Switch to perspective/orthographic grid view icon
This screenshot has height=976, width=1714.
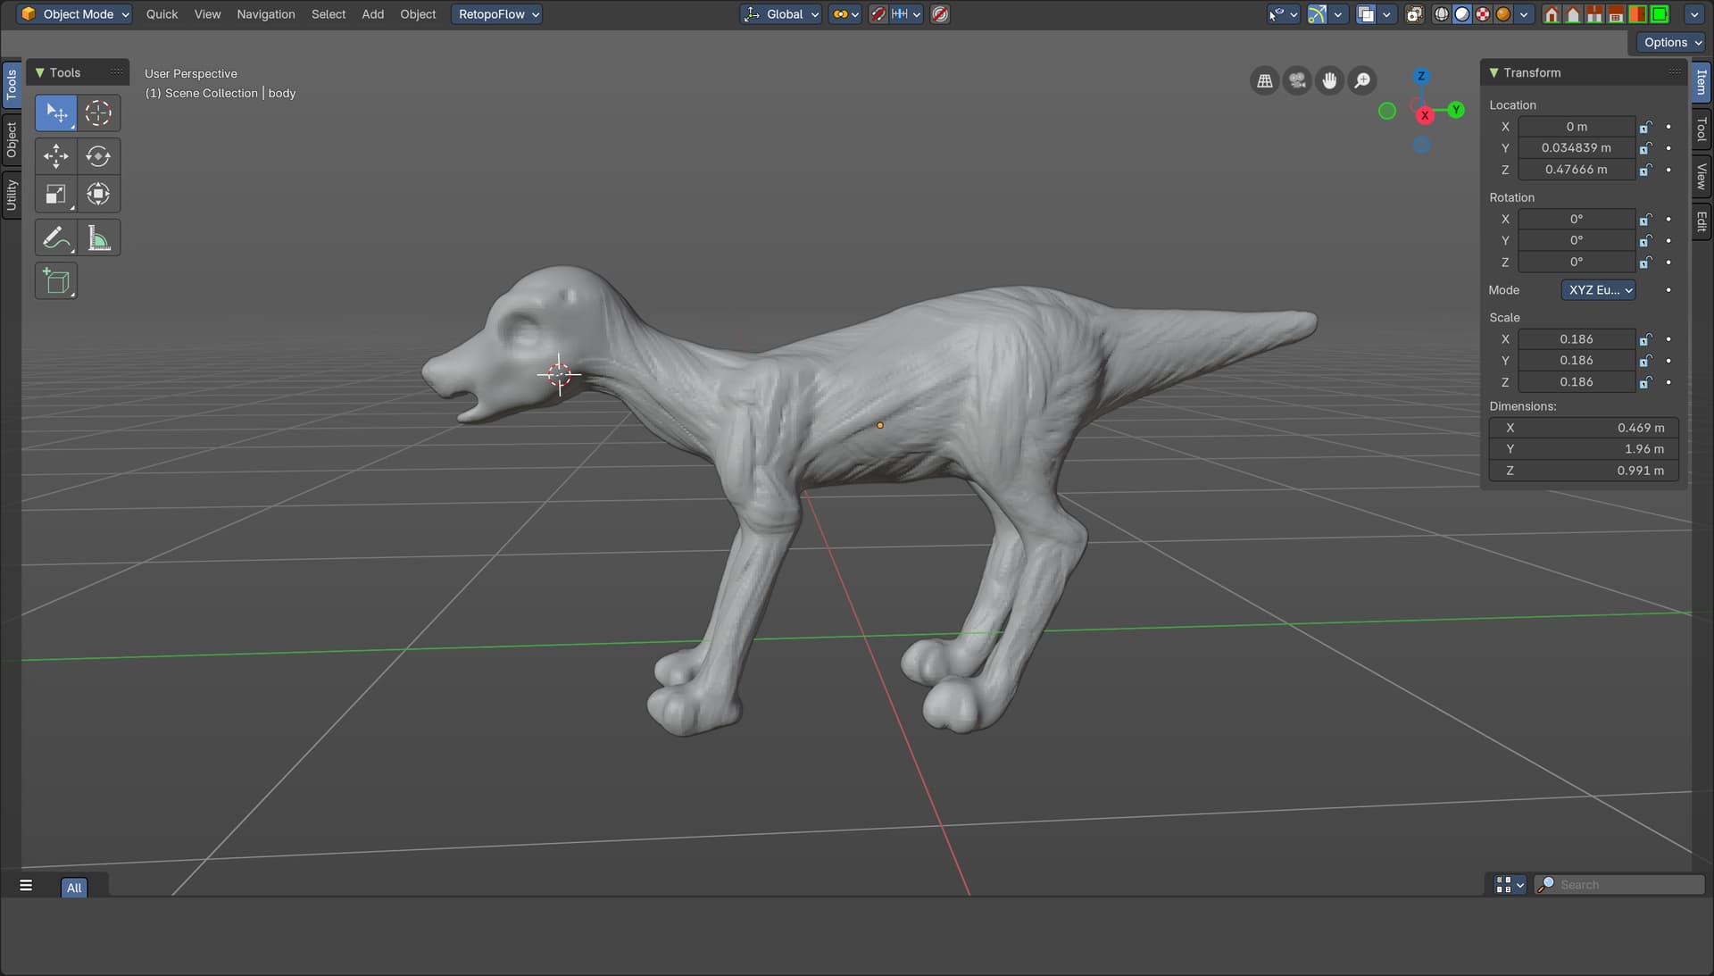(x=1265, y=81)
